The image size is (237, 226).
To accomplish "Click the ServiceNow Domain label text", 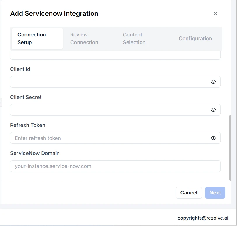I will (x=35, y=153).
